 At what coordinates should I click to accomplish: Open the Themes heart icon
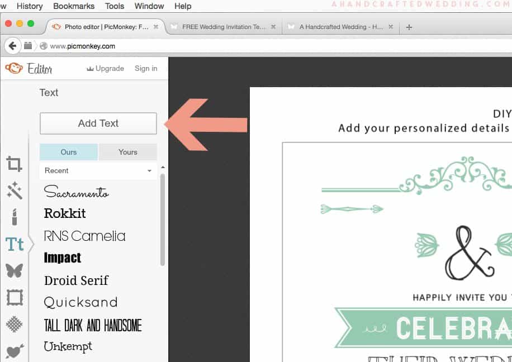[14, 351]
